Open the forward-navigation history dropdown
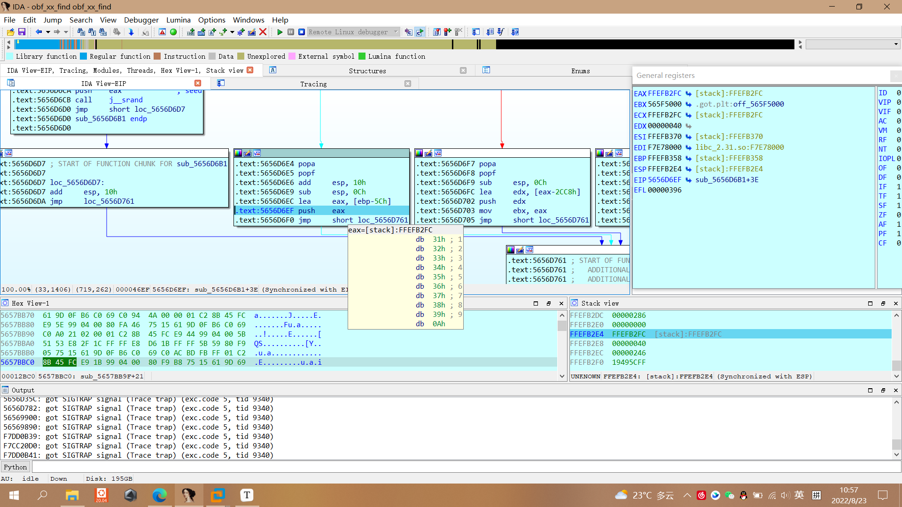The width and height of the screenshot is (902, 507). tap(66, 32)
